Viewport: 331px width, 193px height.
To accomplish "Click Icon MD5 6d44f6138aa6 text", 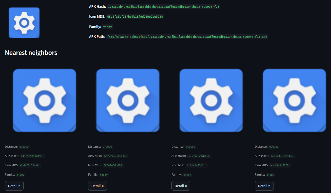I will (x=30, y=165).
